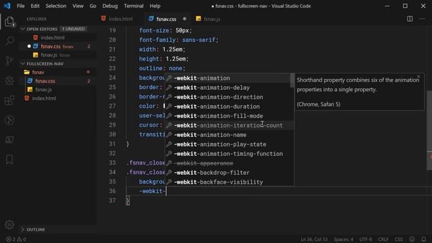Viewport: 432px width, 243px height.
Task: Choose the -webkit-animation-timing-function suggestion
Action: [x=230, y=154]
